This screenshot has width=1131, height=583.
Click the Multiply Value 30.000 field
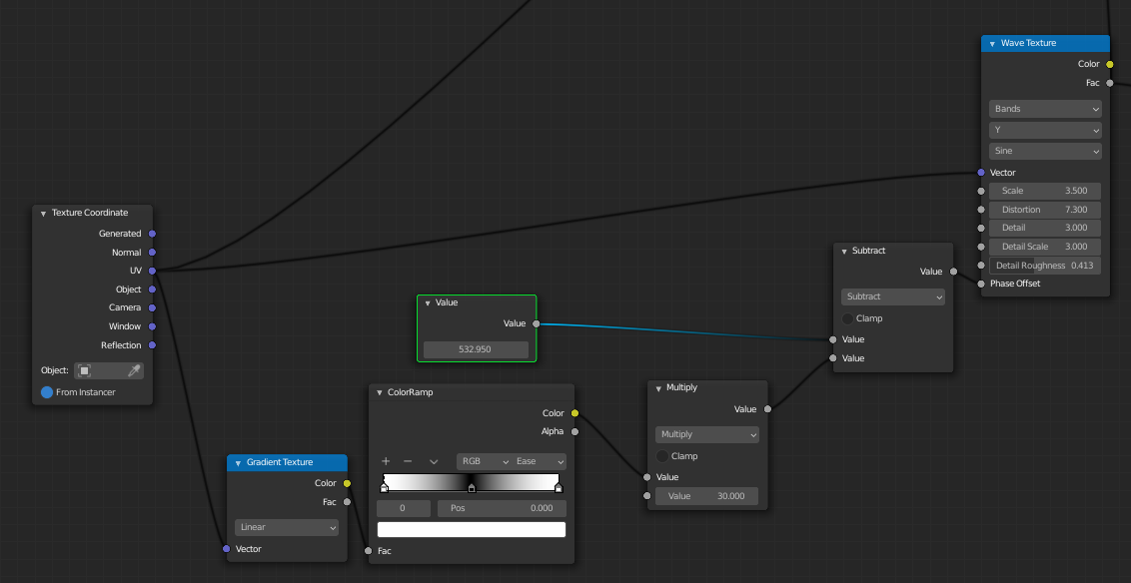coord(706,496)
